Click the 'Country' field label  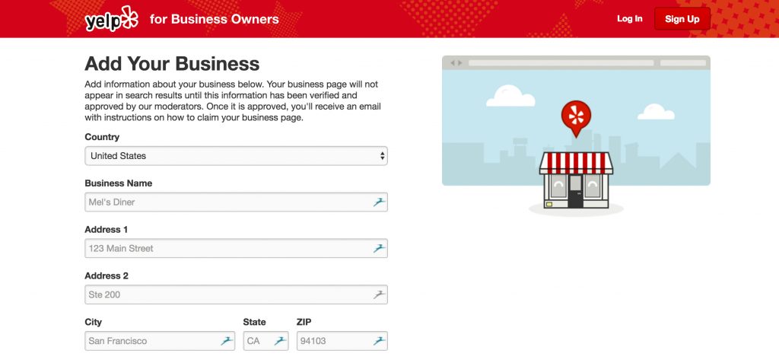102,137
